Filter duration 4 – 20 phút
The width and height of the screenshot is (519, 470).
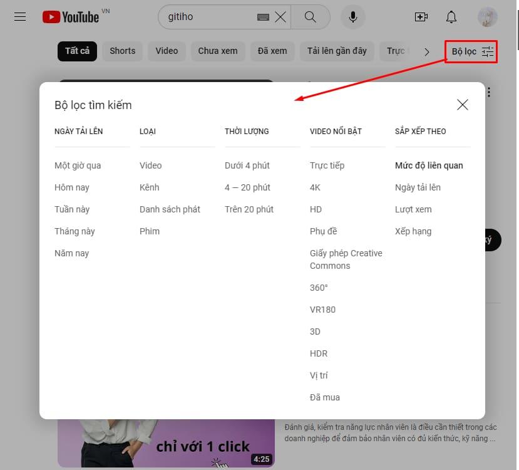(247, 187)
